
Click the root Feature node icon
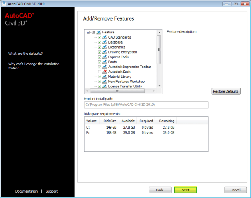click(x=99, y=32)
